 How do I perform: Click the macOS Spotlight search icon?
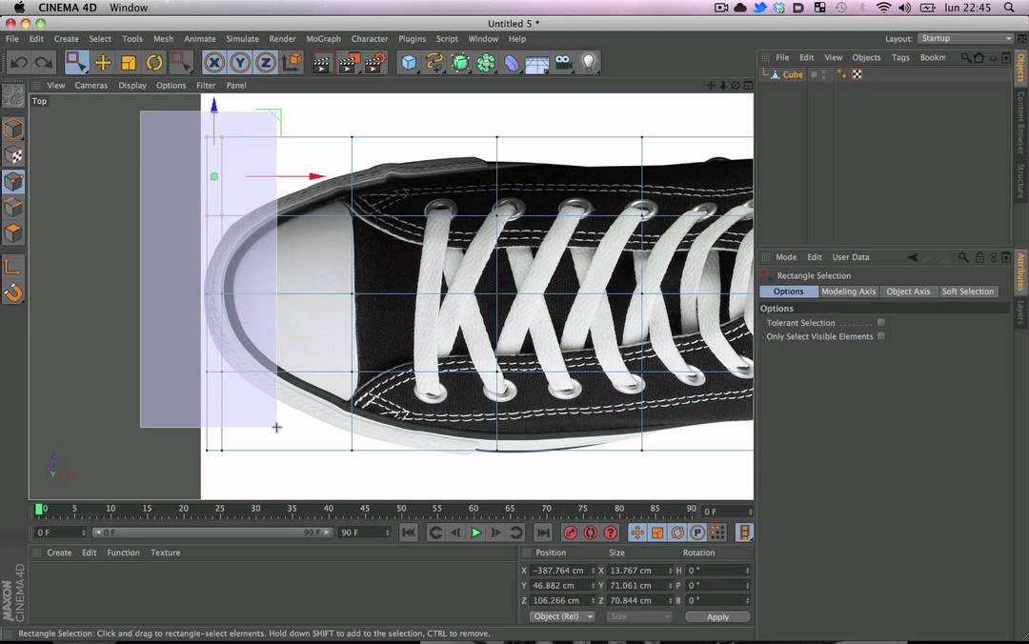coord(1009,8)
